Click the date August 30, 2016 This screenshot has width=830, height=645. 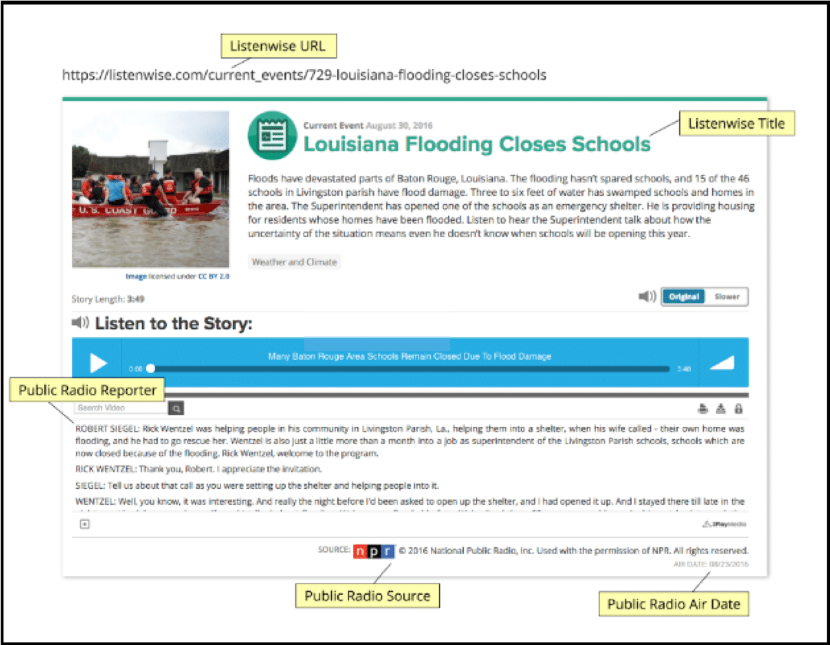click(399, 125)
